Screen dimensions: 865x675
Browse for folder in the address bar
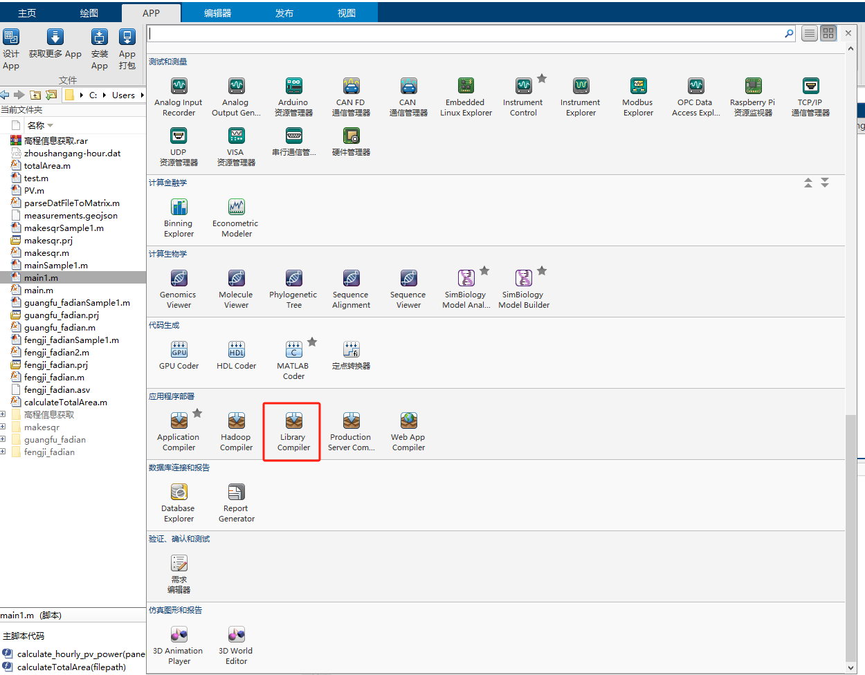[x=51, y=95]
